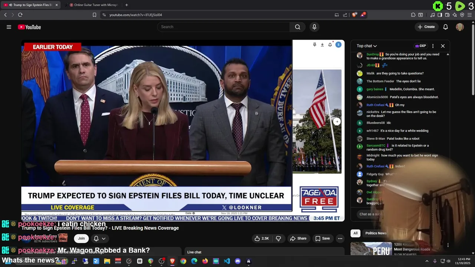The image size is (475, 267).
Task: Click the 0XP crown badge in chat
Action: pos(420,46)
